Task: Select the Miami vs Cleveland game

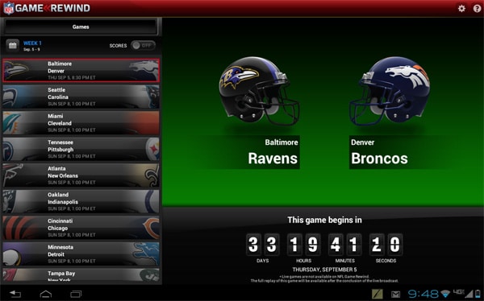Action: point(81,123)
